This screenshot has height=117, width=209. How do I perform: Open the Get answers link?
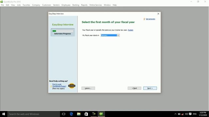(150, 19)
